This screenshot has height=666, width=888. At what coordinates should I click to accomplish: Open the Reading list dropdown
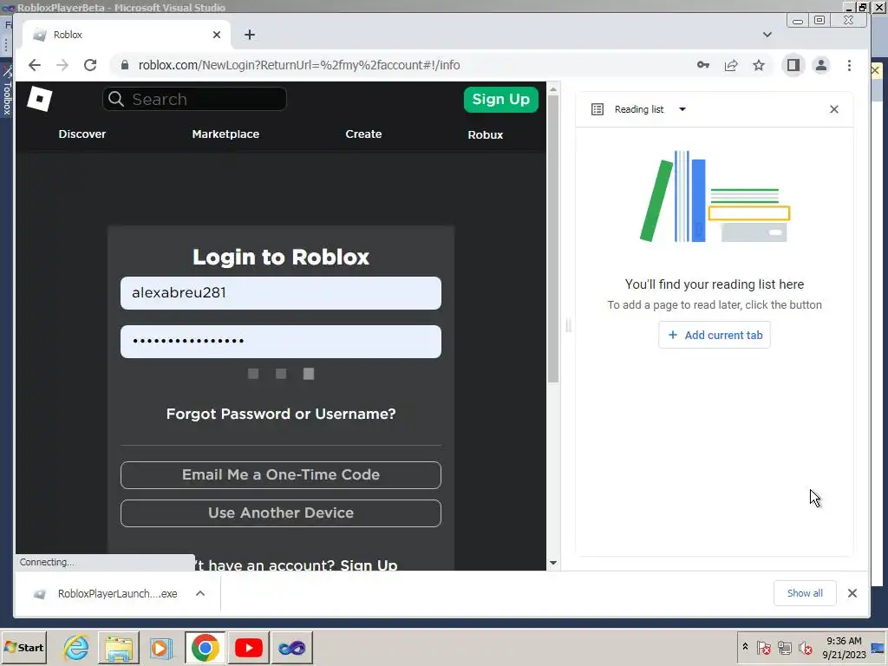coord(682,109)
